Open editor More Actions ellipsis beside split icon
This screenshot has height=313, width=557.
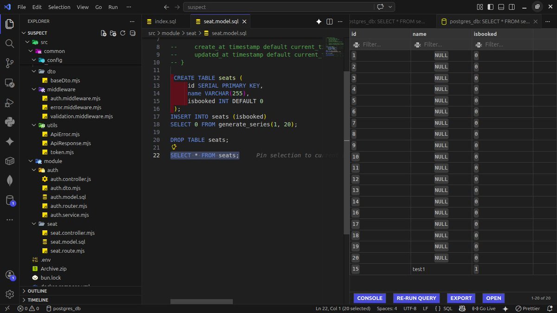pyautogui.click(x=340, y=22)
